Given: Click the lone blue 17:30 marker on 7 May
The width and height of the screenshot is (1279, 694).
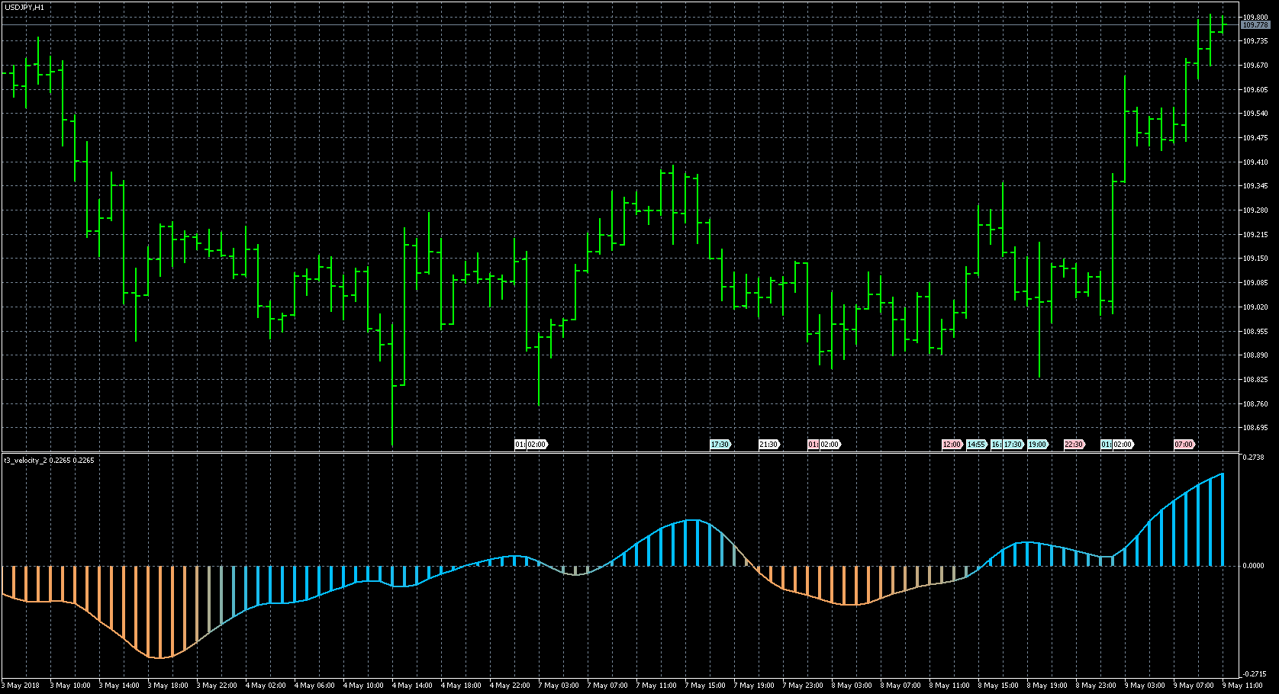Looking at the screenshot, I should (720, 445).
